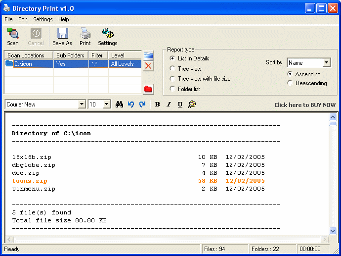Click report scrollbar down arrow
The width and height of the screenshot is (341, 256).
coord(333,231)
